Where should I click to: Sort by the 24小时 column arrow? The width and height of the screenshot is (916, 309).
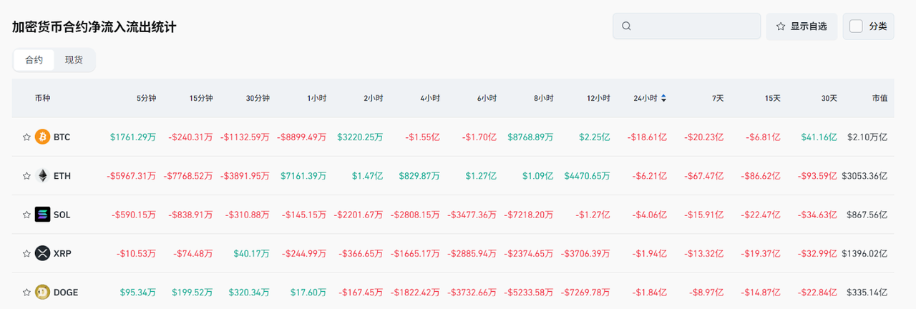pos(663,98)
